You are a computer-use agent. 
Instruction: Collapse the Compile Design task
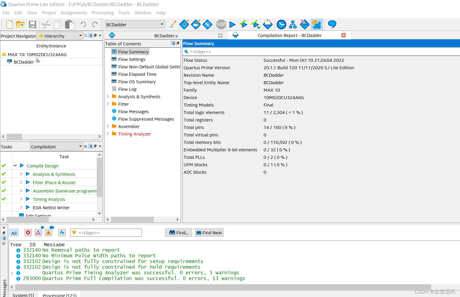click(x=15, y=165)
